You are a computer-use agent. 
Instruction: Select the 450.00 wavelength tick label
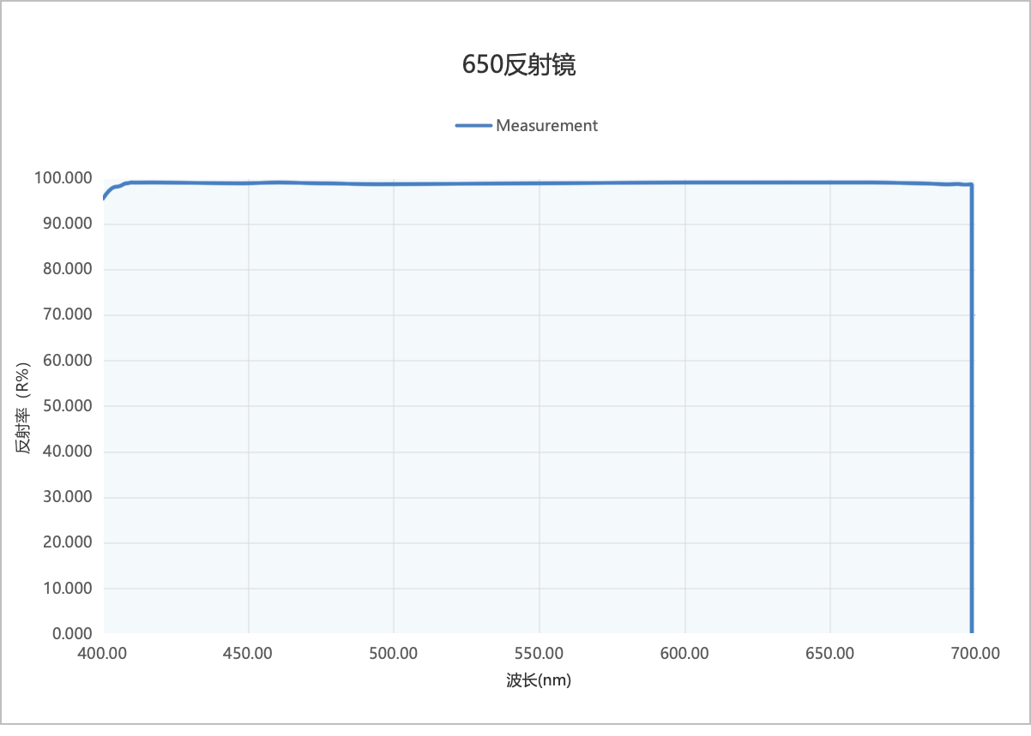[248, 652]
